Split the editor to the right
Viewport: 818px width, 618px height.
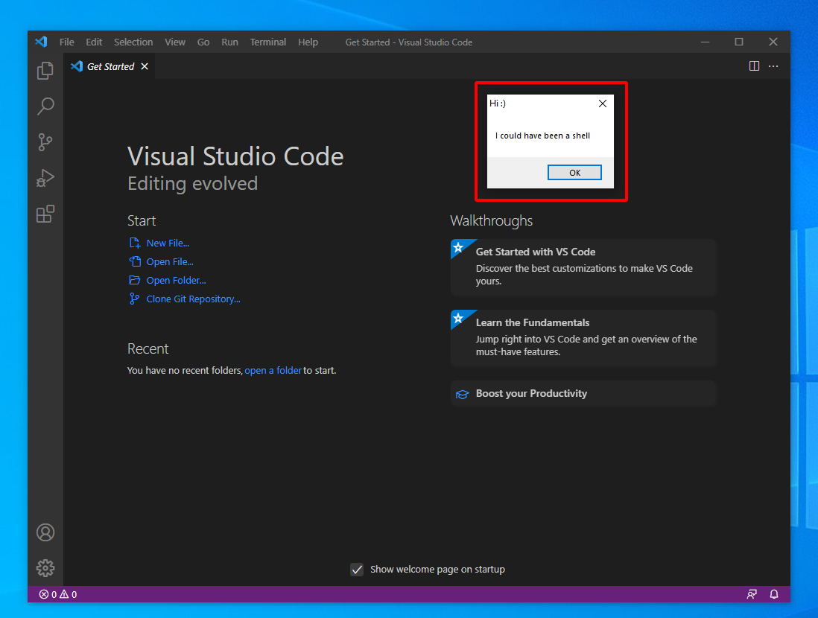click(754, 66)
